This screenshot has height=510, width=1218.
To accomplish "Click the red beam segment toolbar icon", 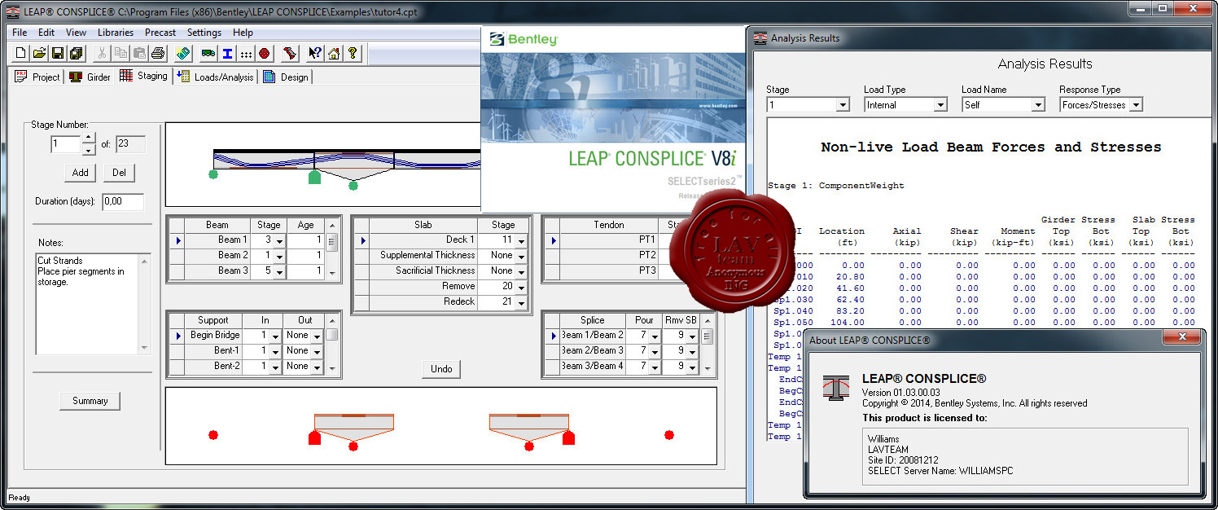I will 290,54.
